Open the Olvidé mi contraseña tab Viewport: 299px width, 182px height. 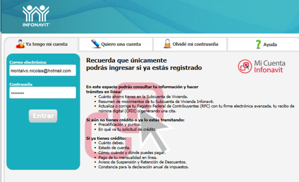pos(190,44)
